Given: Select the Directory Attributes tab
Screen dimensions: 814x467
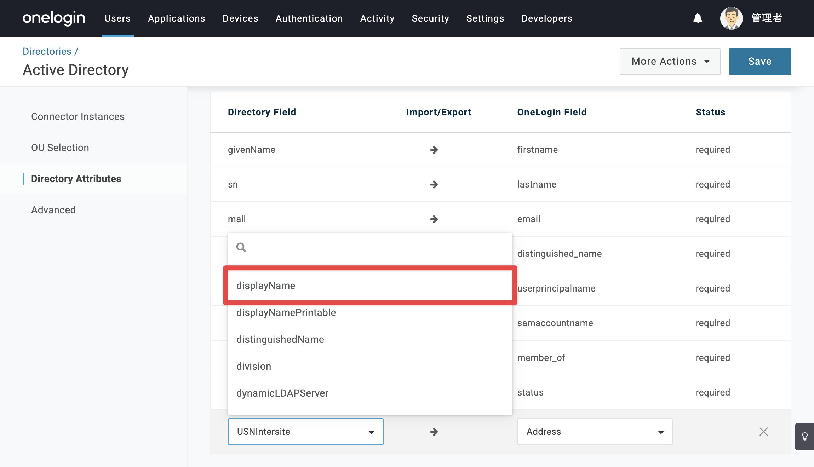Looking at the screenshot, I should coord(76,179).
